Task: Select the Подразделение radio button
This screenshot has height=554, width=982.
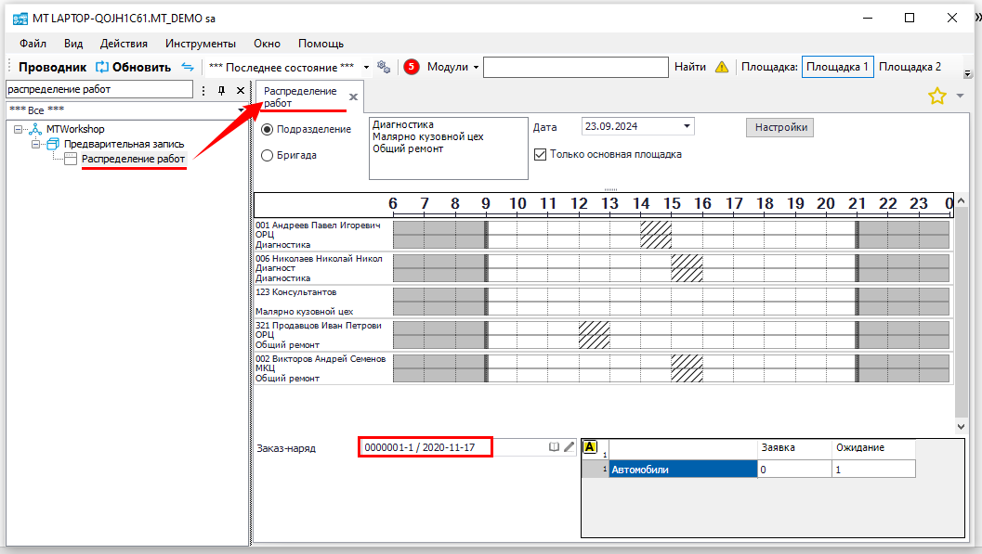Action: coord(268,129)
